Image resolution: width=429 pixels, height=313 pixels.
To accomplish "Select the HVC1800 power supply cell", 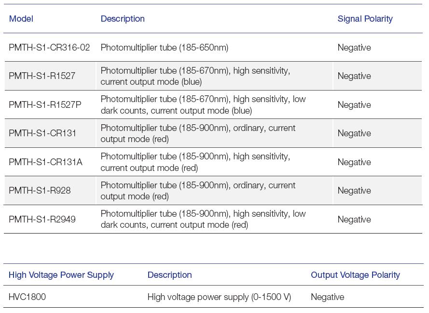I will point(27,297).
